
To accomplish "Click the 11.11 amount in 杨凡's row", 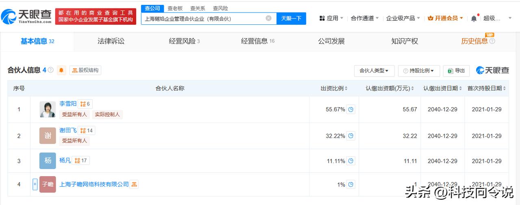I will point(410,161).
